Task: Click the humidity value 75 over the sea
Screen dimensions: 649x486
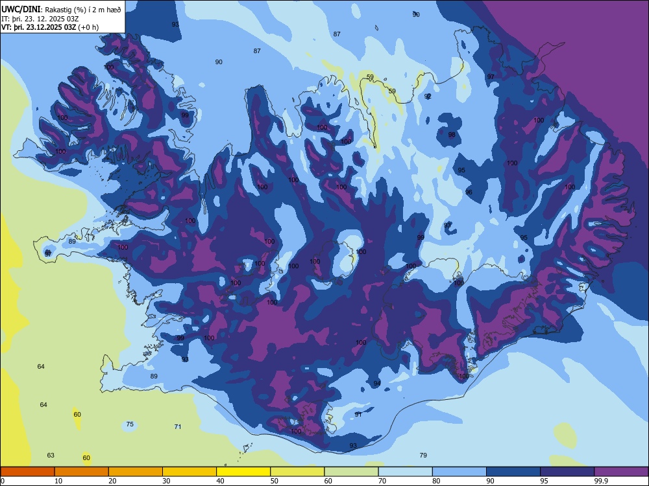Action: pyautogui.click(x=130, y=424)
